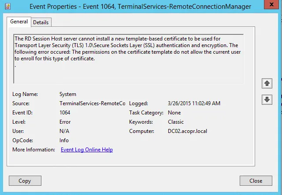Viewport: 282px width, 195px height.
Task: Select the General tab
Action: point(19,22)
